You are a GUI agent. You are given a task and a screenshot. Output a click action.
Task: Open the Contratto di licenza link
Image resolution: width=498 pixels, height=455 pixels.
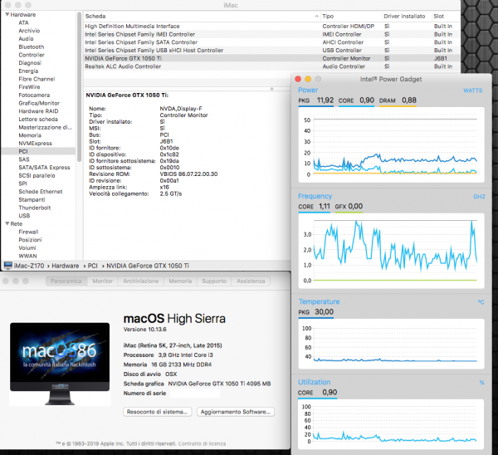[x=202, y=444]
